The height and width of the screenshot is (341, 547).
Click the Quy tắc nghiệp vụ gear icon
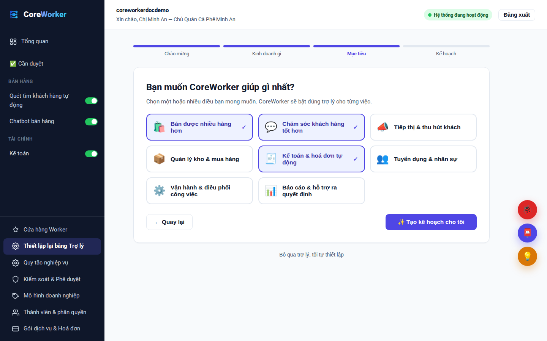pos(16,263)
